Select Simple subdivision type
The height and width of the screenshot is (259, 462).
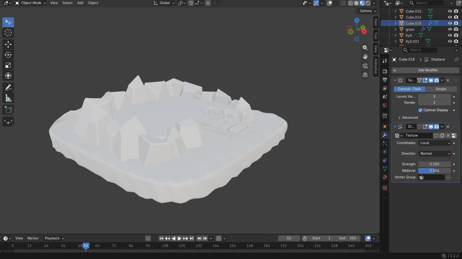pos(441,89)
